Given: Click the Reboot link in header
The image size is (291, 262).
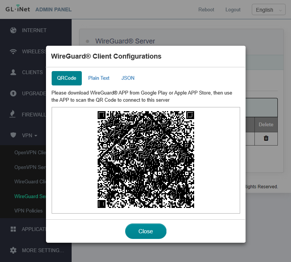Looking at the screenshot, I should point(206,10).
